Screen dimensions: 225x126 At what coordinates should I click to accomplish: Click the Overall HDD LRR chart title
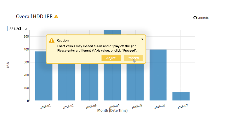(x=34, y=17)
